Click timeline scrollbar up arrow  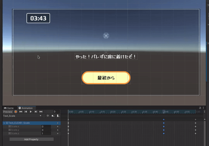tap(205, 119)
